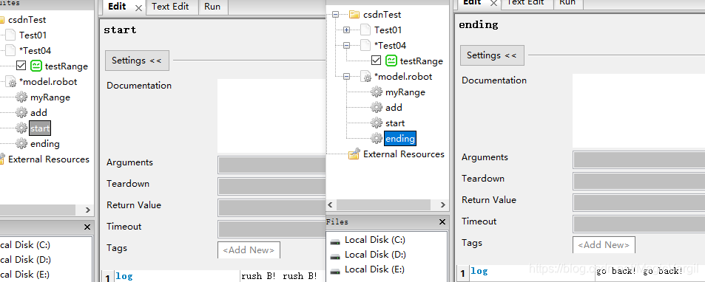Select start keyword label in ending window tree
Image resolution: width=705 pixels, height=282 pixels.
point(395,123)
